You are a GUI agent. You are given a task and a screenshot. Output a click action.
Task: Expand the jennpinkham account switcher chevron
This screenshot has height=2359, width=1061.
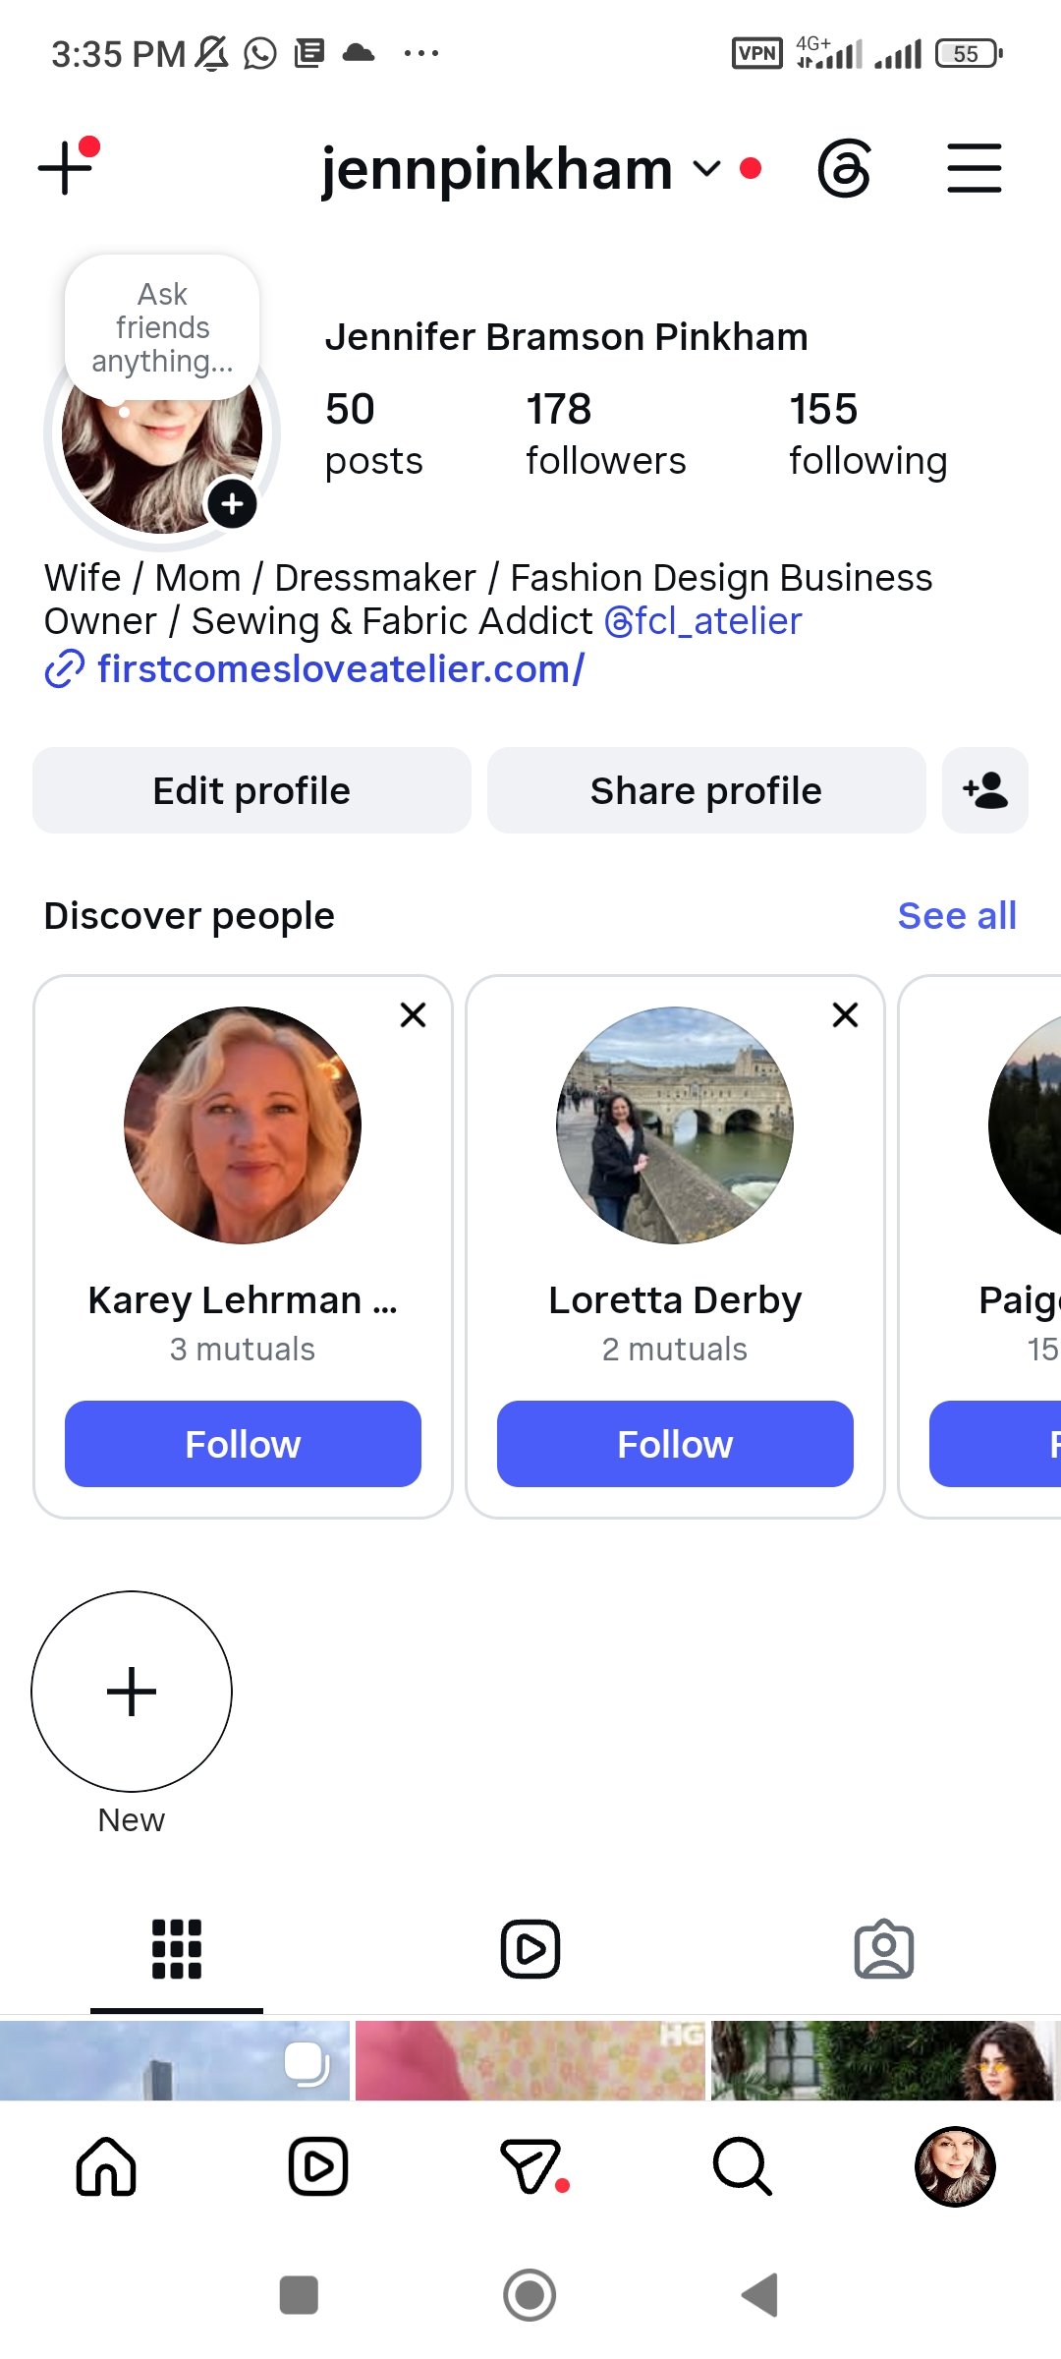click(x=706, y=169)
